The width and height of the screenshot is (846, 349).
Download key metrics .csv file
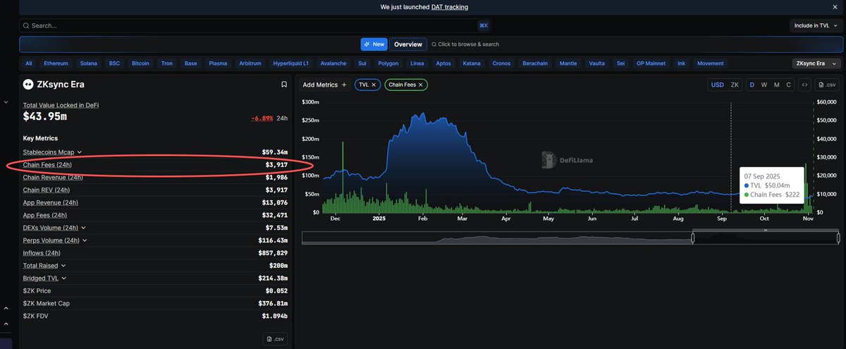pos(276,339)
